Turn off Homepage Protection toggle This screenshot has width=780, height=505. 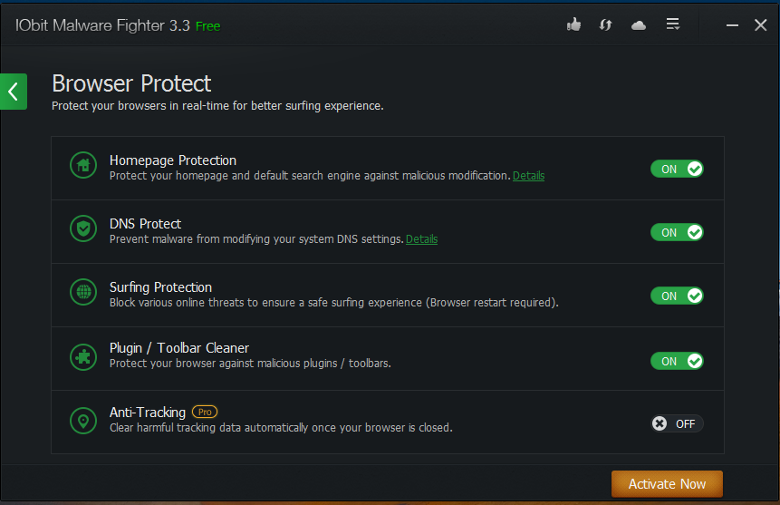pyautogui.click(x=677, y=169)
